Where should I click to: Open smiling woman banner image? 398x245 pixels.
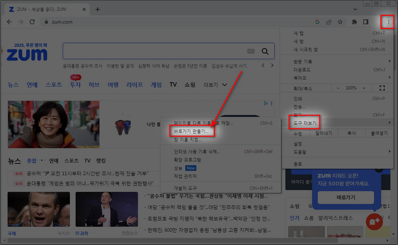[x=53, y=124]
